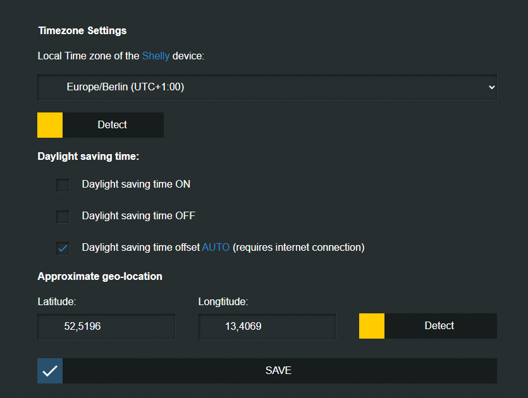Click the 'Approximate geo-location' heading
This screenshot has width=528, height=398.
[x=100, y=276]
